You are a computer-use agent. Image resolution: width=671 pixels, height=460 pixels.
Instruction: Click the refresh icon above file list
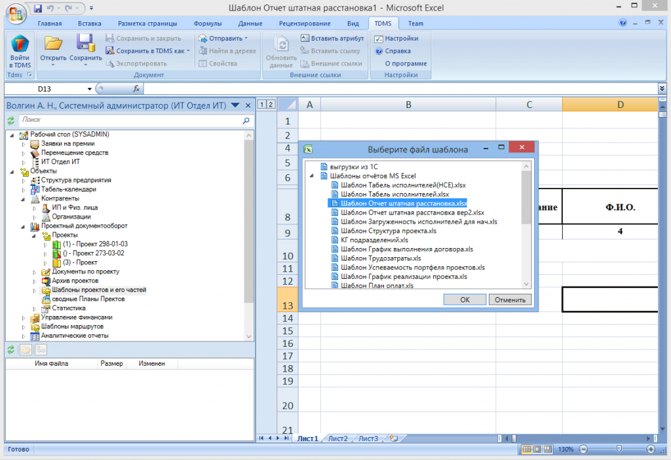[10, 349]
